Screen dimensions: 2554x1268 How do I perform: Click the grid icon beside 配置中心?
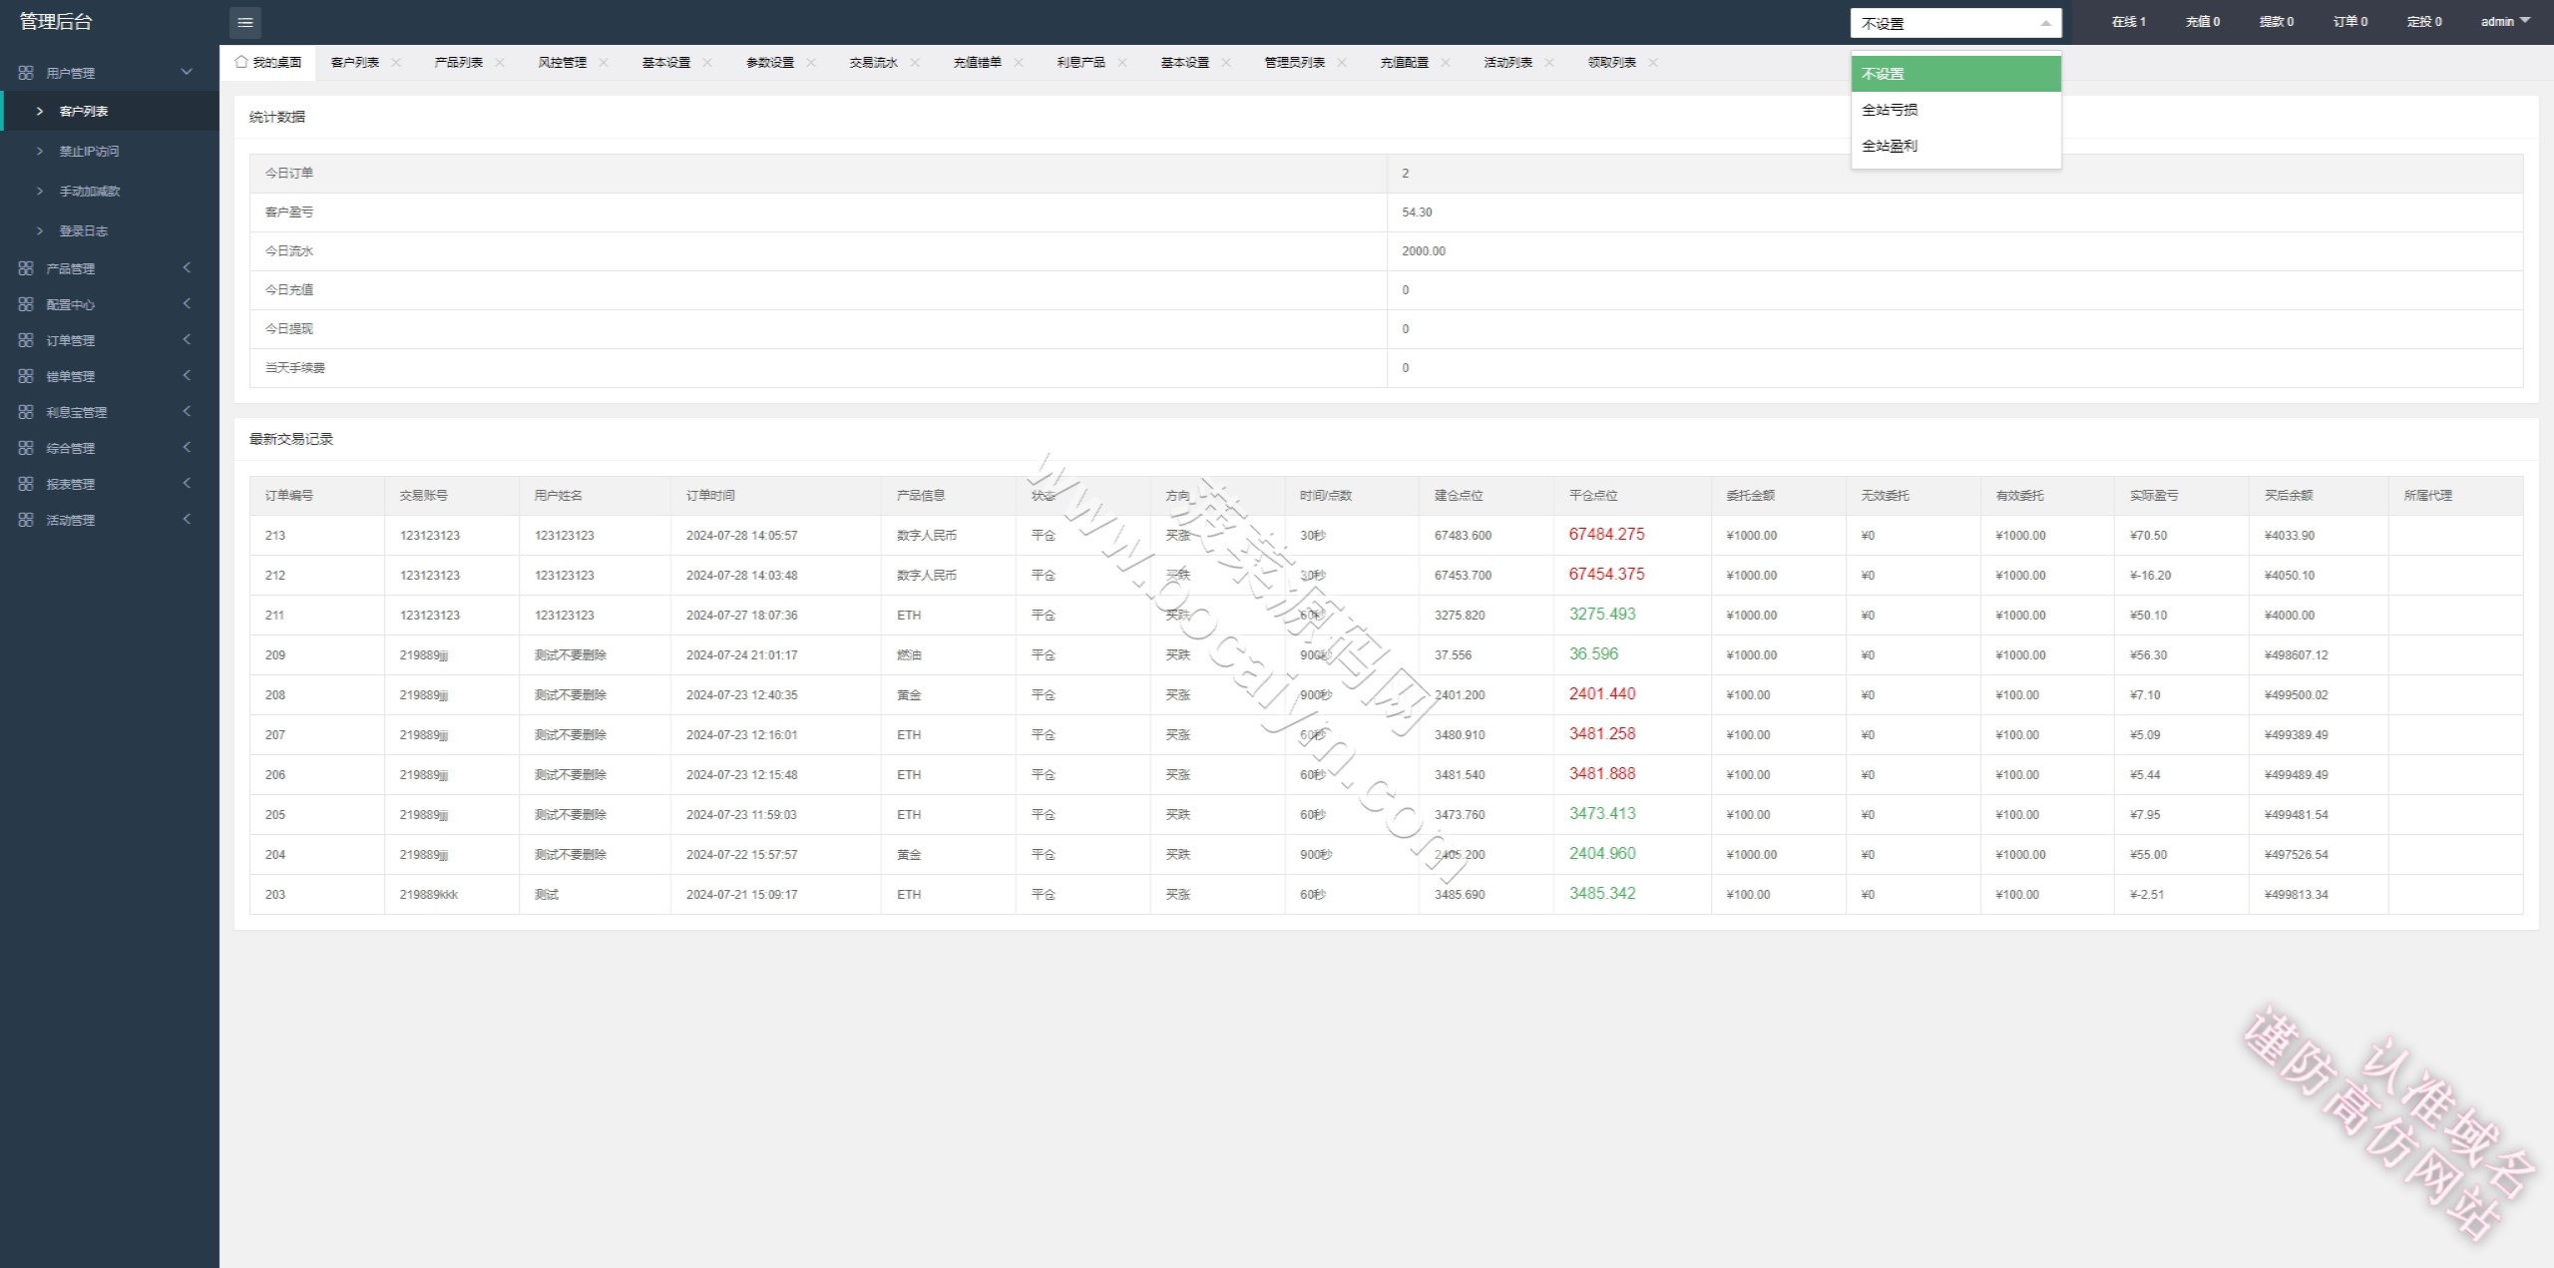pos(26,304)
